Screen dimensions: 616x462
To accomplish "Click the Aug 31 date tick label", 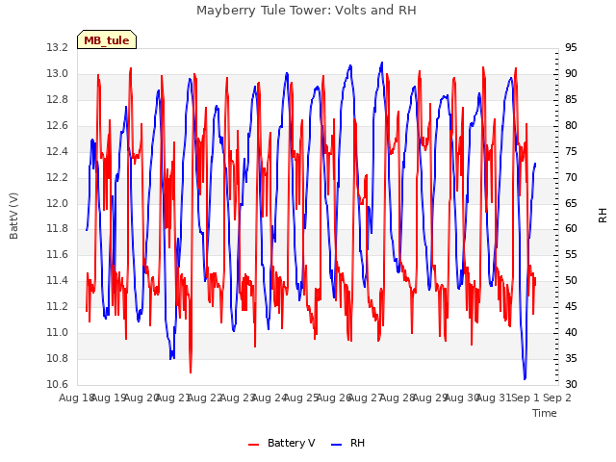I will [493, 398].
